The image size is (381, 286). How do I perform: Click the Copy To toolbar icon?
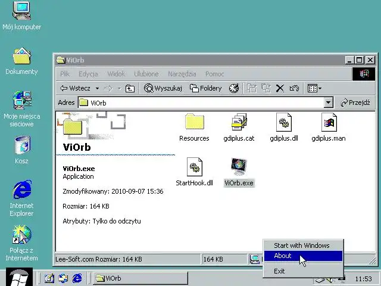(x=266, y=88)
